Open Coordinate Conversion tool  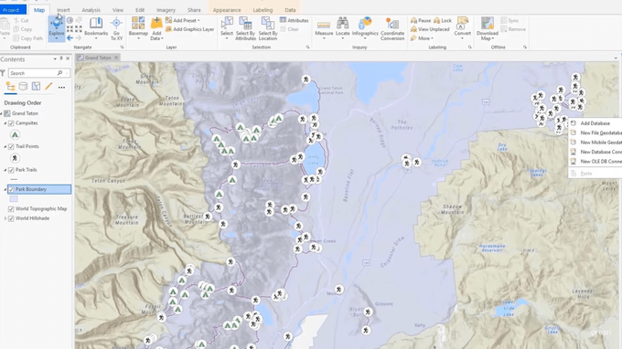[x=392, y=28]
